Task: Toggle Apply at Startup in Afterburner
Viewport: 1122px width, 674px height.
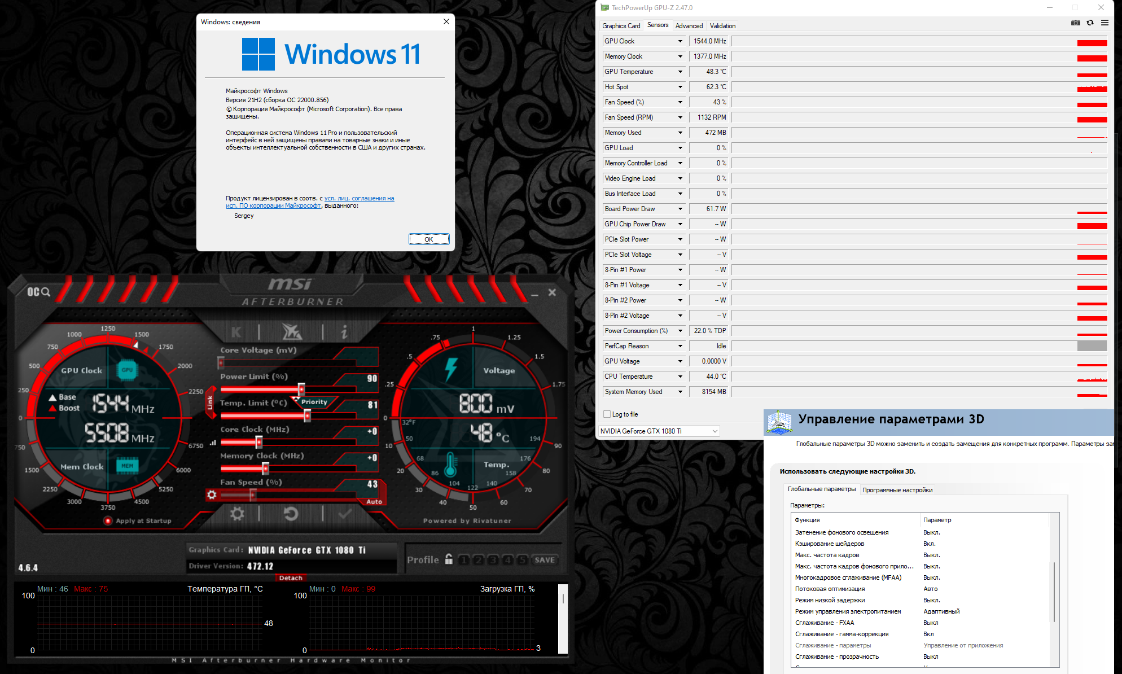Action: click(x=108, y=520)
